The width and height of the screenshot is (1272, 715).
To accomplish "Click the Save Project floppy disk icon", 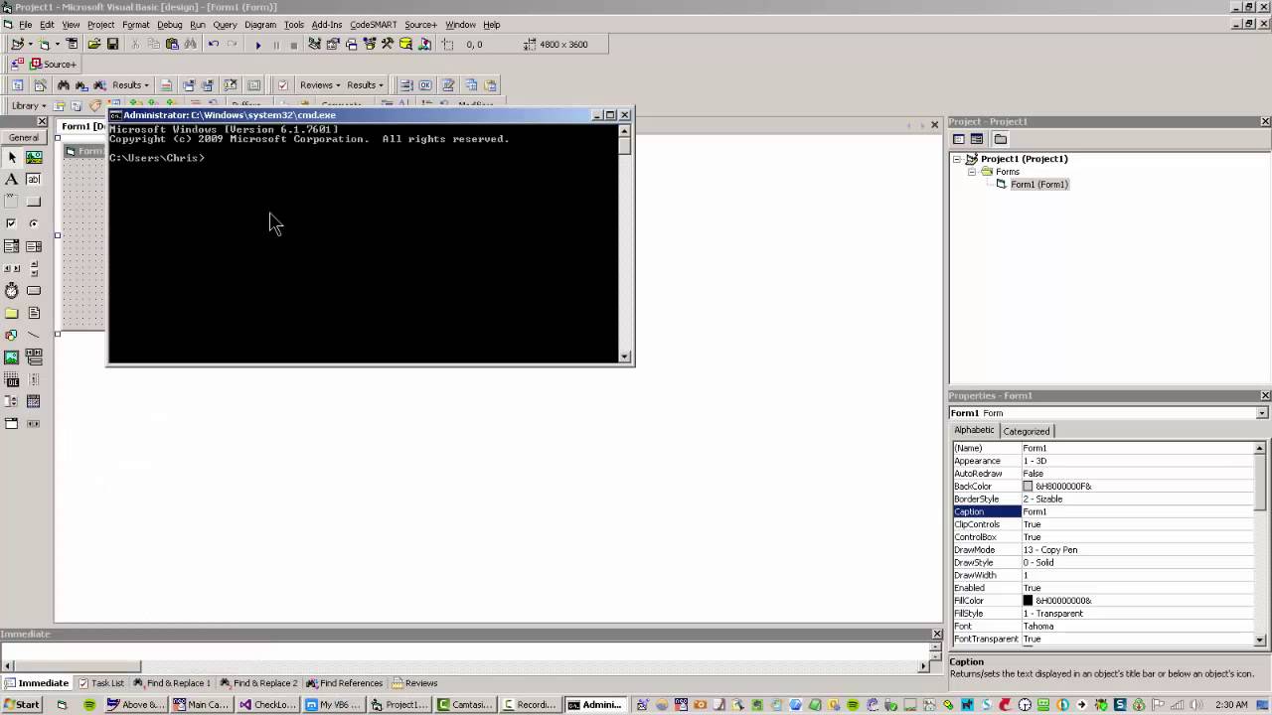I will [112, 44].
